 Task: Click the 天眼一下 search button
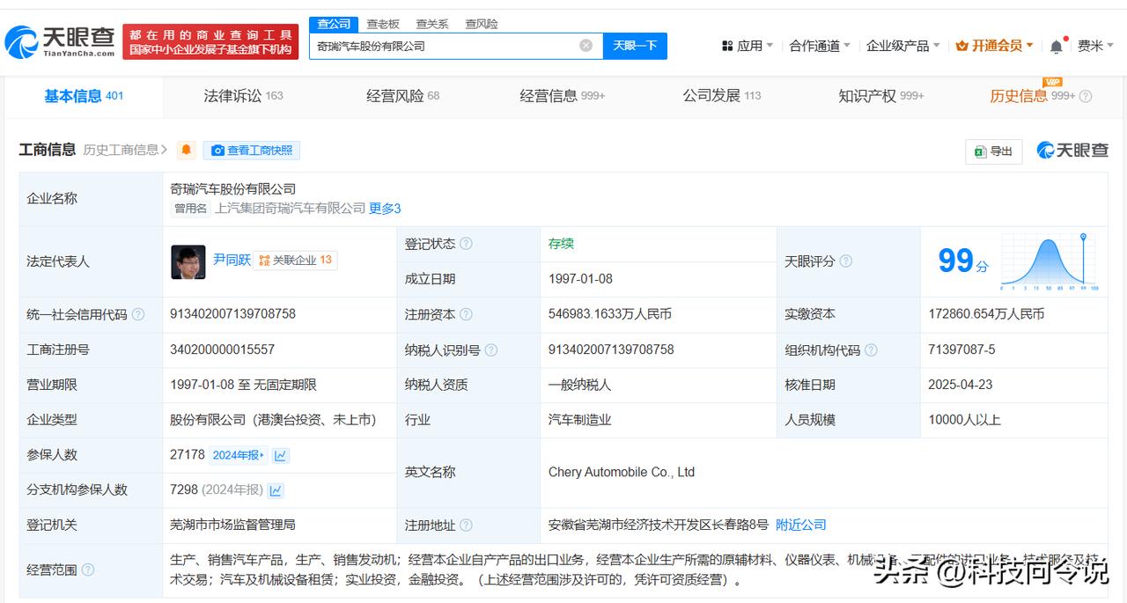[x=635, y=46]
